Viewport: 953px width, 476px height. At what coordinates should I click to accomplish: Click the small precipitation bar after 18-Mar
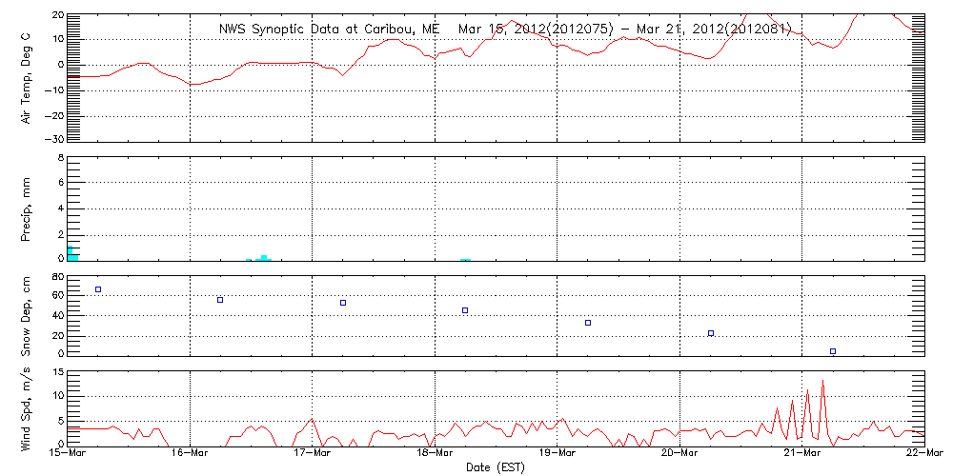(x=465, y=259)
